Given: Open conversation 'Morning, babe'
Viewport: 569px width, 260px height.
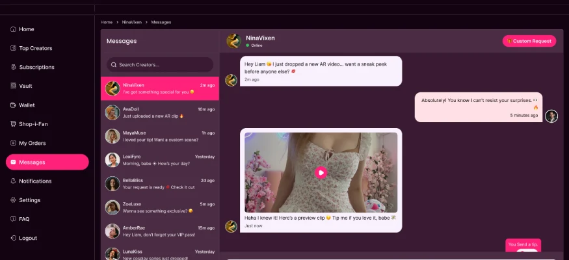Looking at the screenshot, I should pyautogui.click(x=160, y=160).
